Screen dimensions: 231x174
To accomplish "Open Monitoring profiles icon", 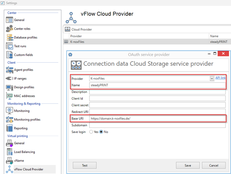I will tap(10, 119).
